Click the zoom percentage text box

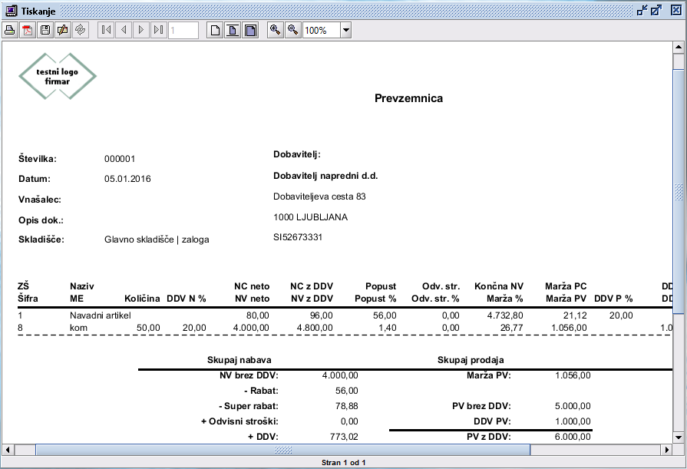pyautogui.click(x=320, y=30)
